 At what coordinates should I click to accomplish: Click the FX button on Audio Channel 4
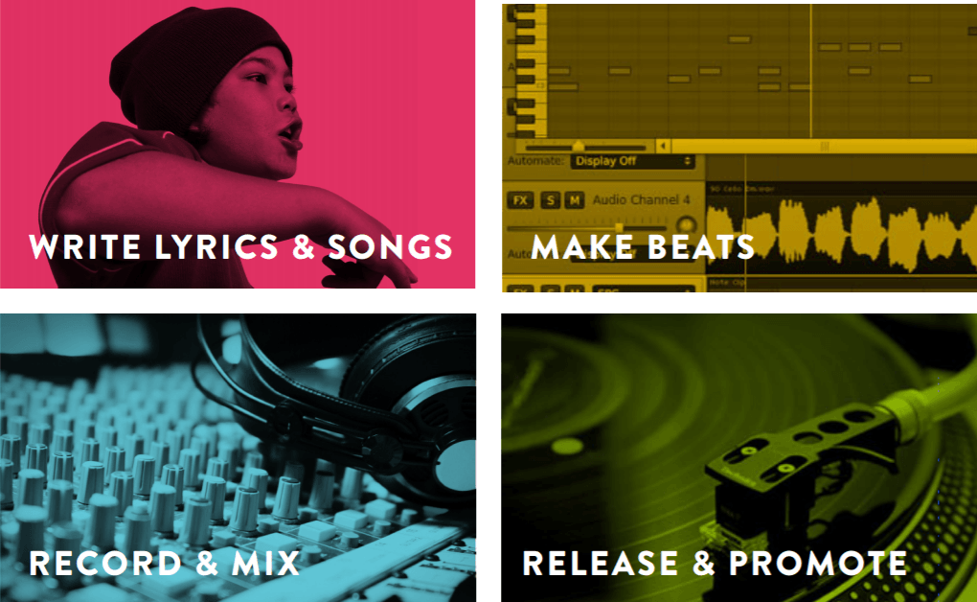pos(520,200)
